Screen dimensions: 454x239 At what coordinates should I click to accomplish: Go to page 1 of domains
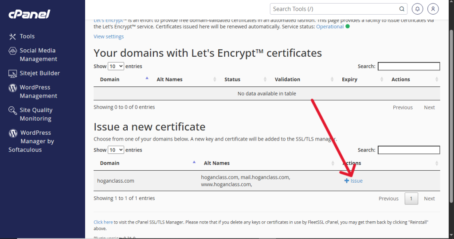[x=411, y=199]
